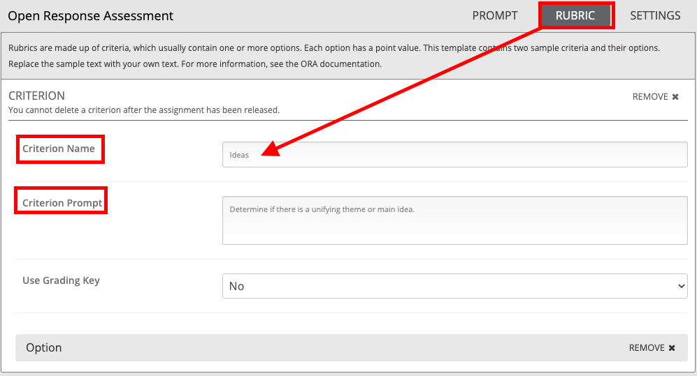This screenshot has height=376, width=697.
Task: Click the CRITERION section heading
Action: point(36,96)
